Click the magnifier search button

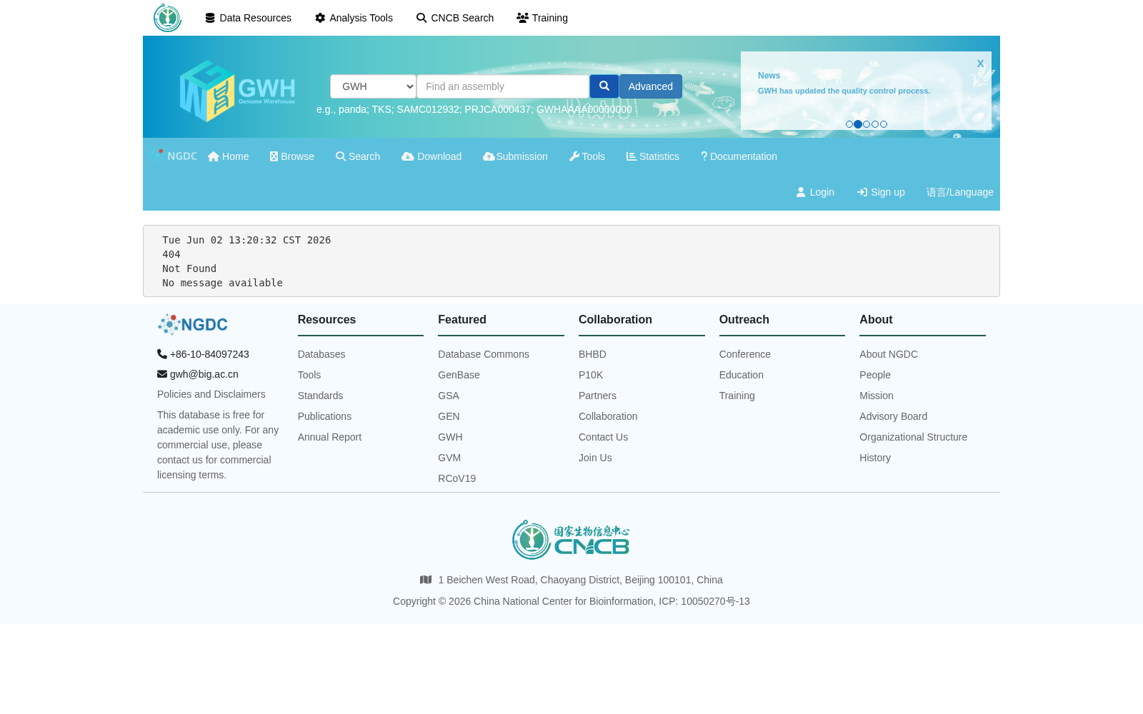[x=604, y=86]
